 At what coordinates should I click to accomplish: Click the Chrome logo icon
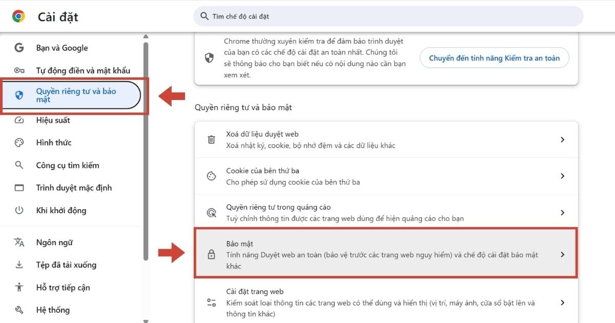pos(18,16)
